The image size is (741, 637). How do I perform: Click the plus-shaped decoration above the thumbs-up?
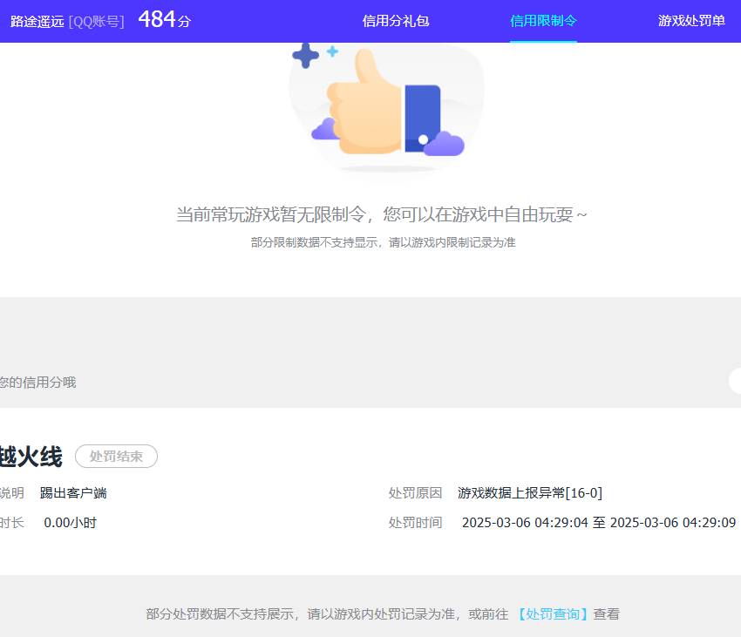click(307, 57)
